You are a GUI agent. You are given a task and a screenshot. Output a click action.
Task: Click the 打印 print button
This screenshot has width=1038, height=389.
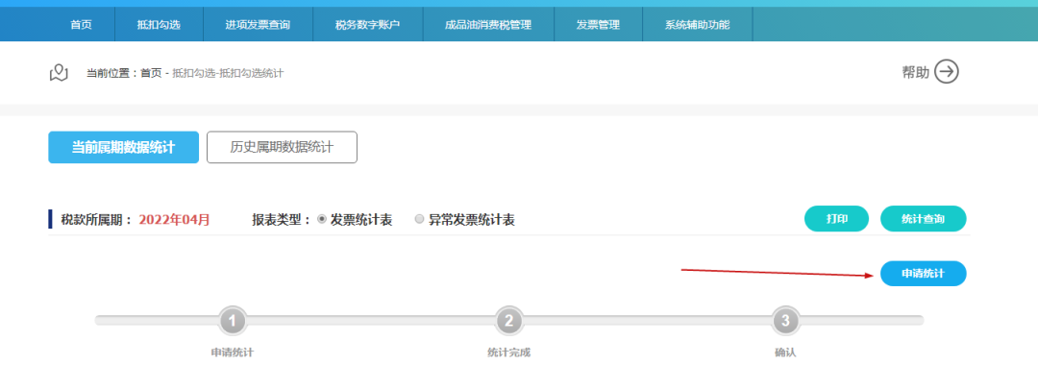[x=836, y=219]
